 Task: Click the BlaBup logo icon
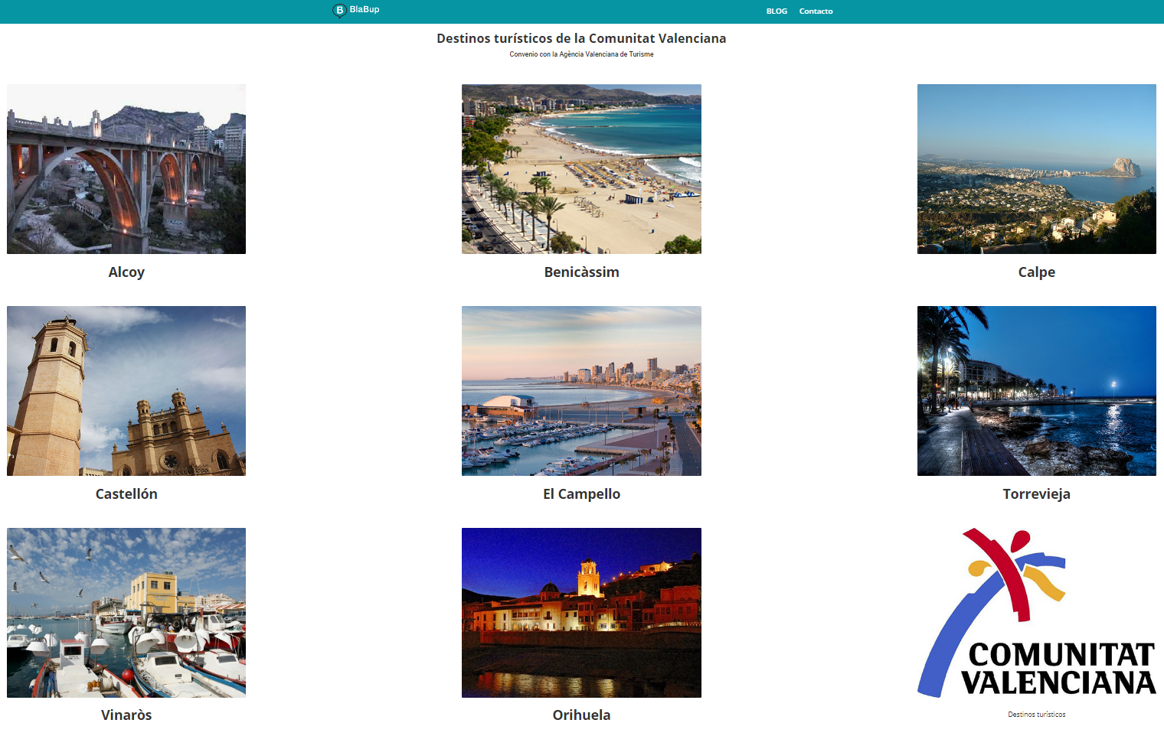[339, 10]
